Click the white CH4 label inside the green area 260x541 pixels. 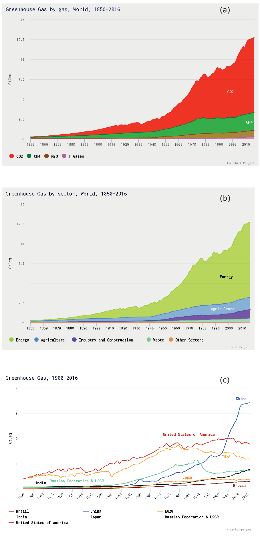249,122
